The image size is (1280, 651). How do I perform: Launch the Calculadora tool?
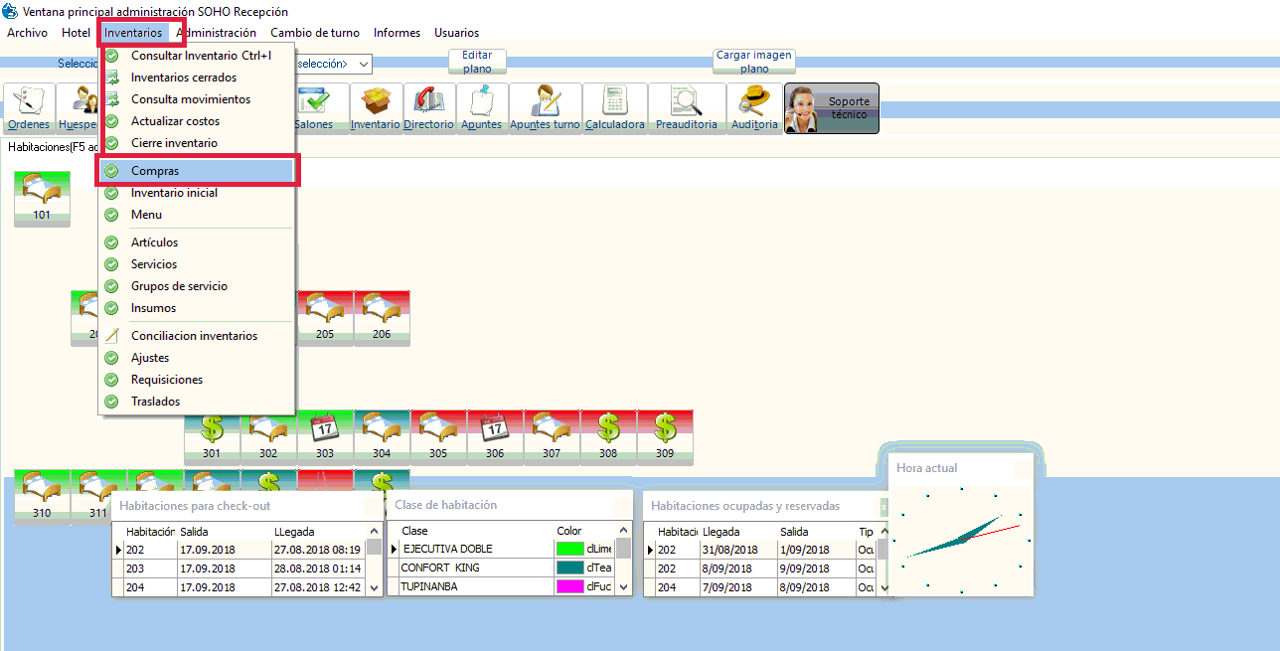click(614, 107)
